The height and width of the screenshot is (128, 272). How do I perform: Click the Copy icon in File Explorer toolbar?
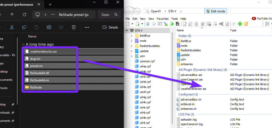(x=24, y=27)
